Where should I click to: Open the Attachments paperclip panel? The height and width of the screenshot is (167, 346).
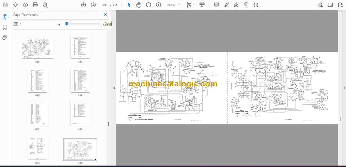click(5, 38)
